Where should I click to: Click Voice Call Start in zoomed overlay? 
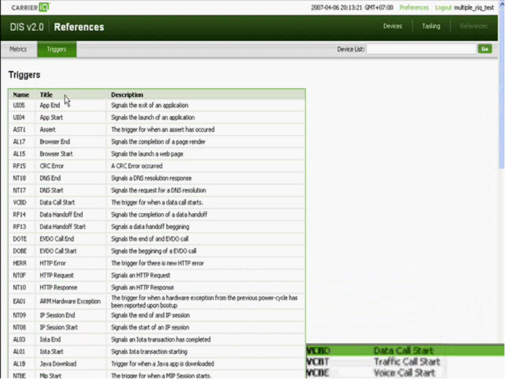pos(404,373)
